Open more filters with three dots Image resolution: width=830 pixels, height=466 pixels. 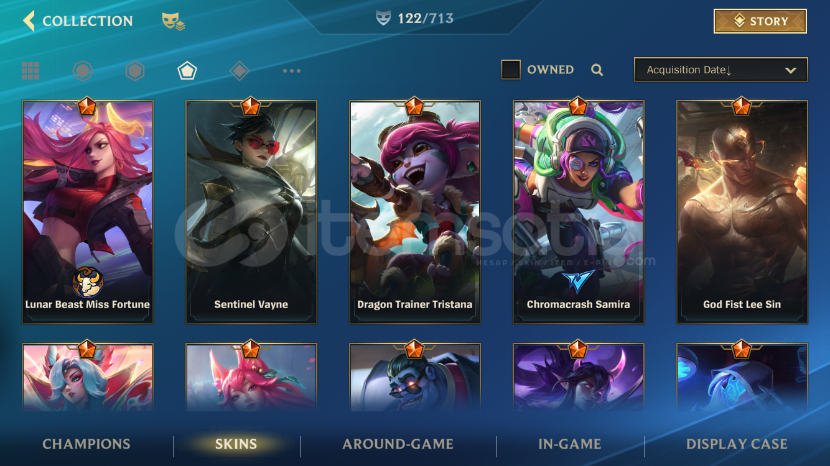tap(292, 71)
